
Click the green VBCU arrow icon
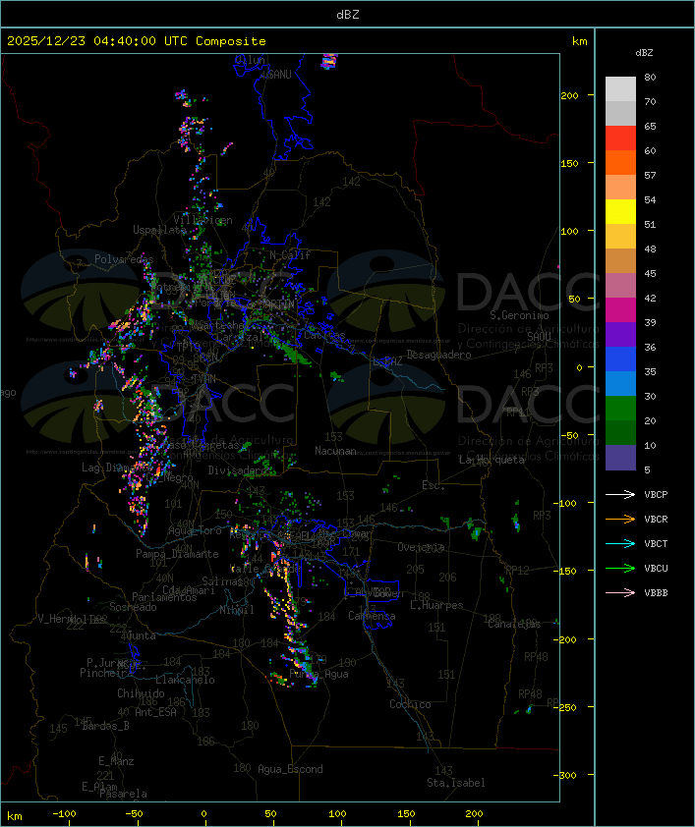click(620, 568)
